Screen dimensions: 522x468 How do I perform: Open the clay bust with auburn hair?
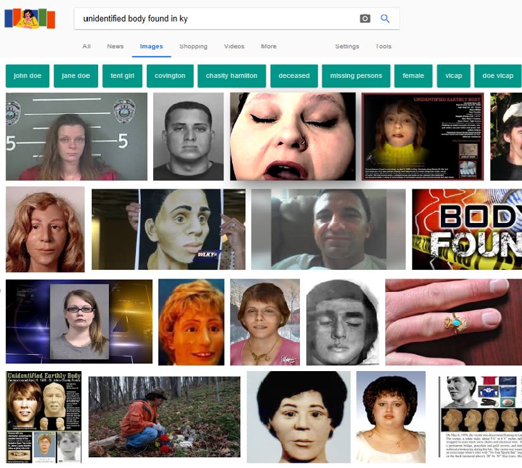click(46, 229)
